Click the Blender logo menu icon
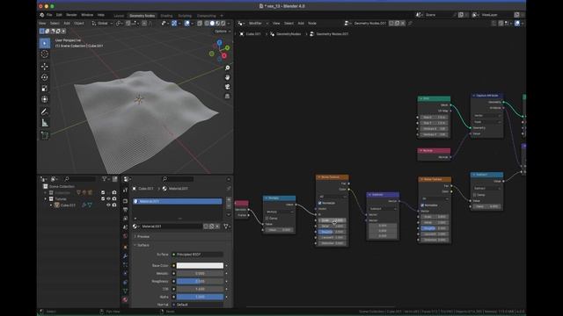The height and width of the screenshot is (316, 563). point(42,15)
